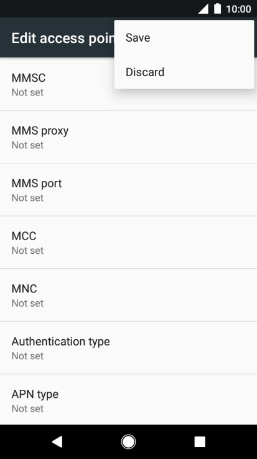Screen dimensions: 257x459
Task: Tap 'Not set' under Authentication type
Action: pyautogui.click(x=27, y=356)
